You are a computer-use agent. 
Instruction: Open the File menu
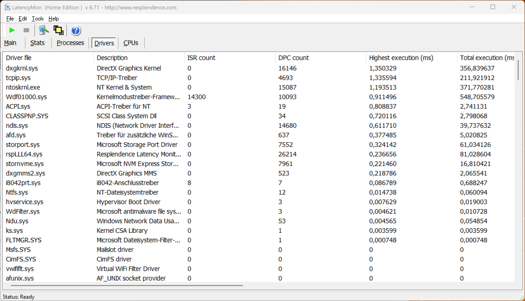(x=10, y=19)
